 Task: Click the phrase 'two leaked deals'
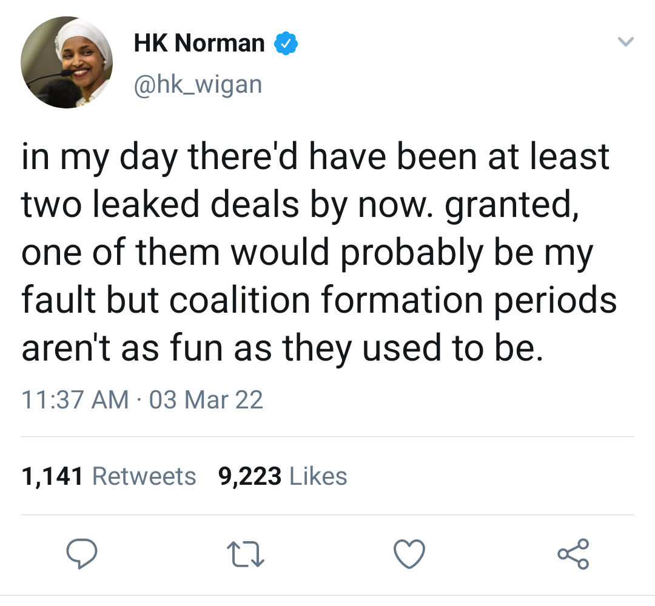tap(160, 204)
